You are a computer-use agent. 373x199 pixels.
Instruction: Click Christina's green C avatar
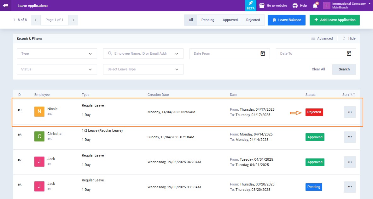coord(39,136)
